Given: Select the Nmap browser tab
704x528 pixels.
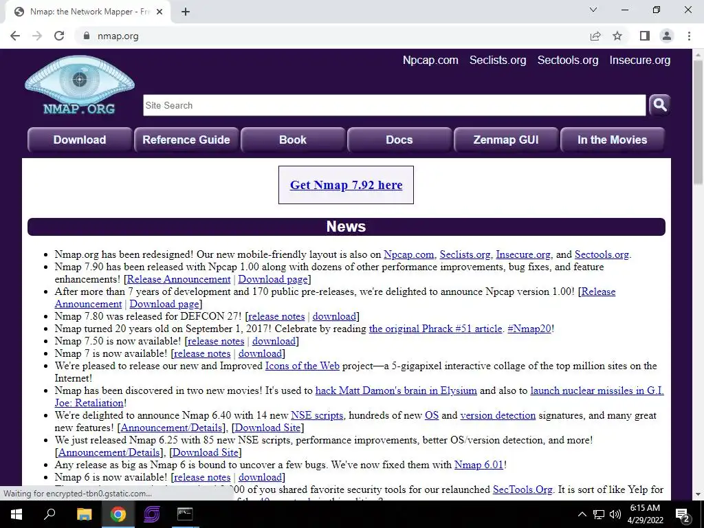Looking at the screenshot, I should click(89, 12).
